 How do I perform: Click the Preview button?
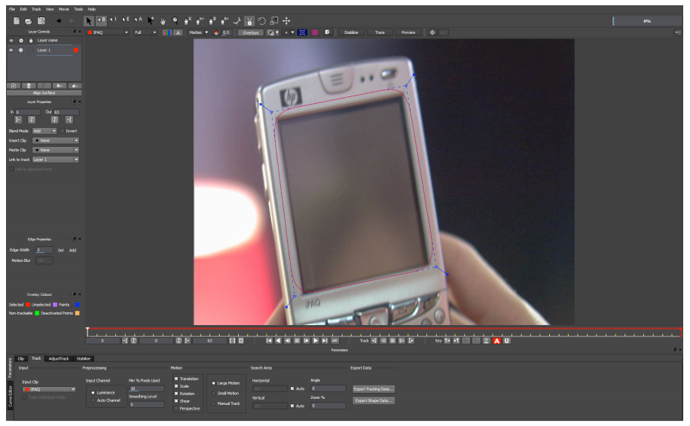(x=408, y=32)
